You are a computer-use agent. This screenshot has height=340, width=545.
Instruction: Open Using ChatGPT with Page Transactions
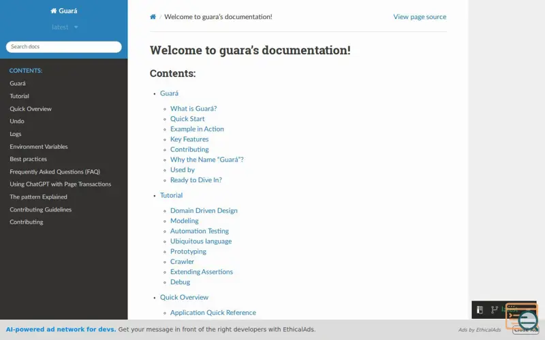tap(61, 184)
